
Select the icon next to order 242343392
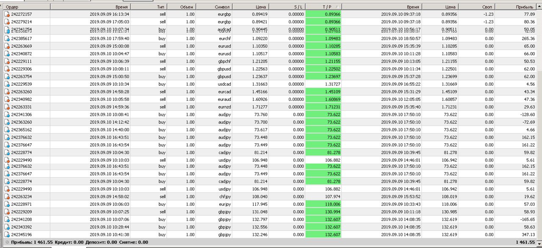7,227
